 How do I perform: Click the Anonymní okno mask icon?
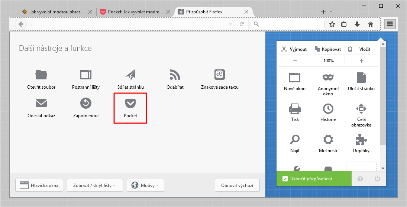328,77
